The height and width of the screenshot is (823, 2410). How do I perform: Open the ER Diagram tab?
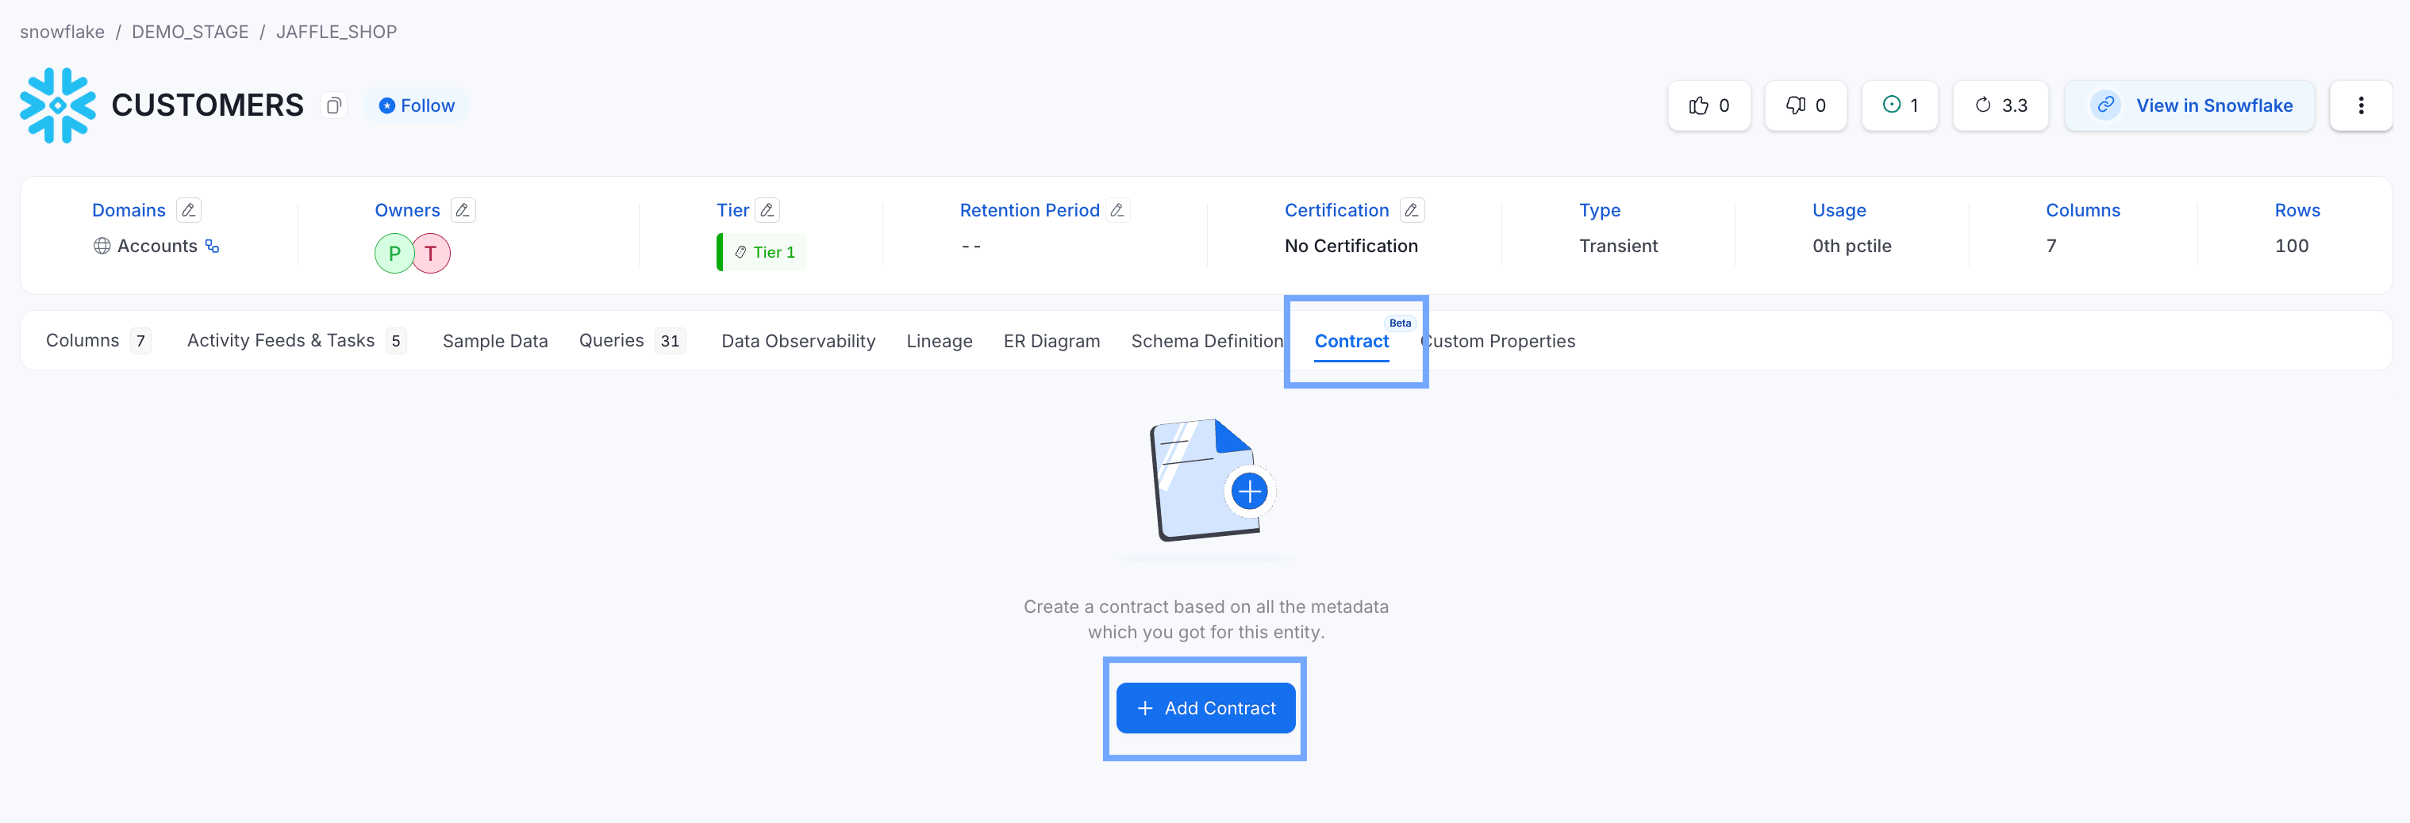pos(1051,342)
